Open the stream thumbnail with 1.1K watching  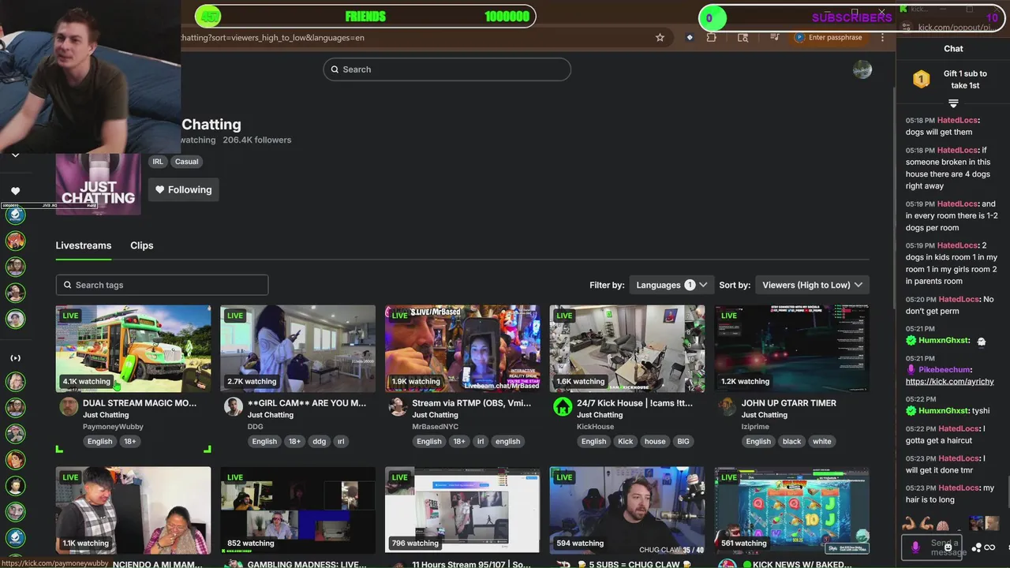pos(133,510)
